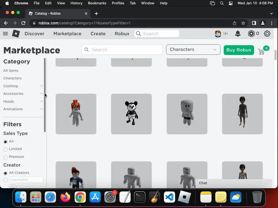Expand the Animations category chevron
This screenshot has height=208, width=278.
tap(42, 109)
